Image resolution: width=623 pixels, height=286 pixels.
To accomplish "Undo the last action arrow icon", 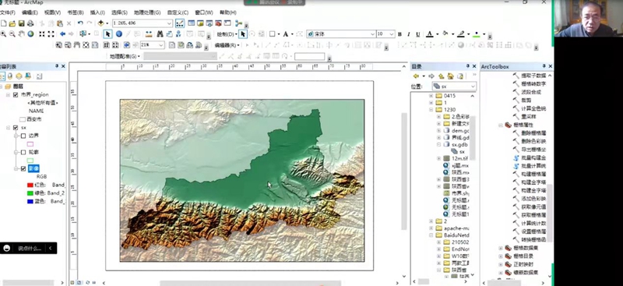I will pyautogui.click(x=81, y=23).
